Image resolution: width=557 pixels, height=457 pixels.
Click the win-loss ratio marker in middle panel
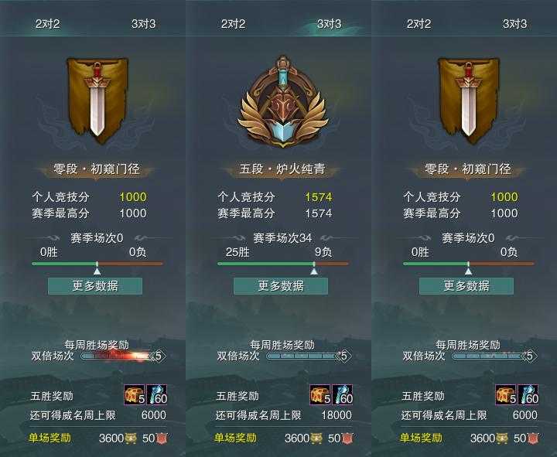coord(314,271)
